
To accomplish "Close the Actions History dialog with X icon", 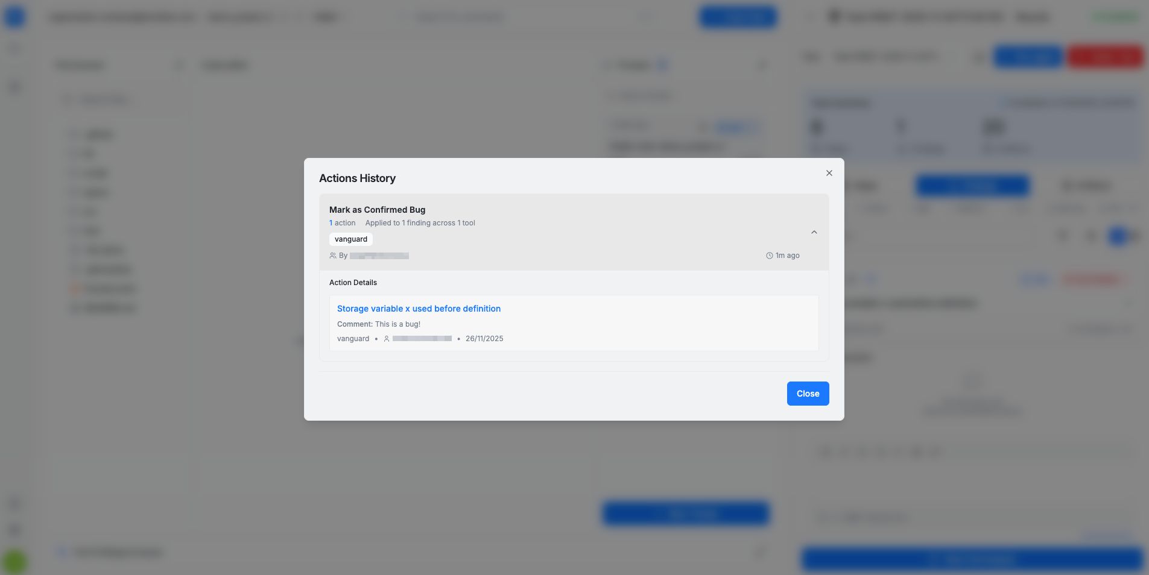I will (x=829, y=173).
